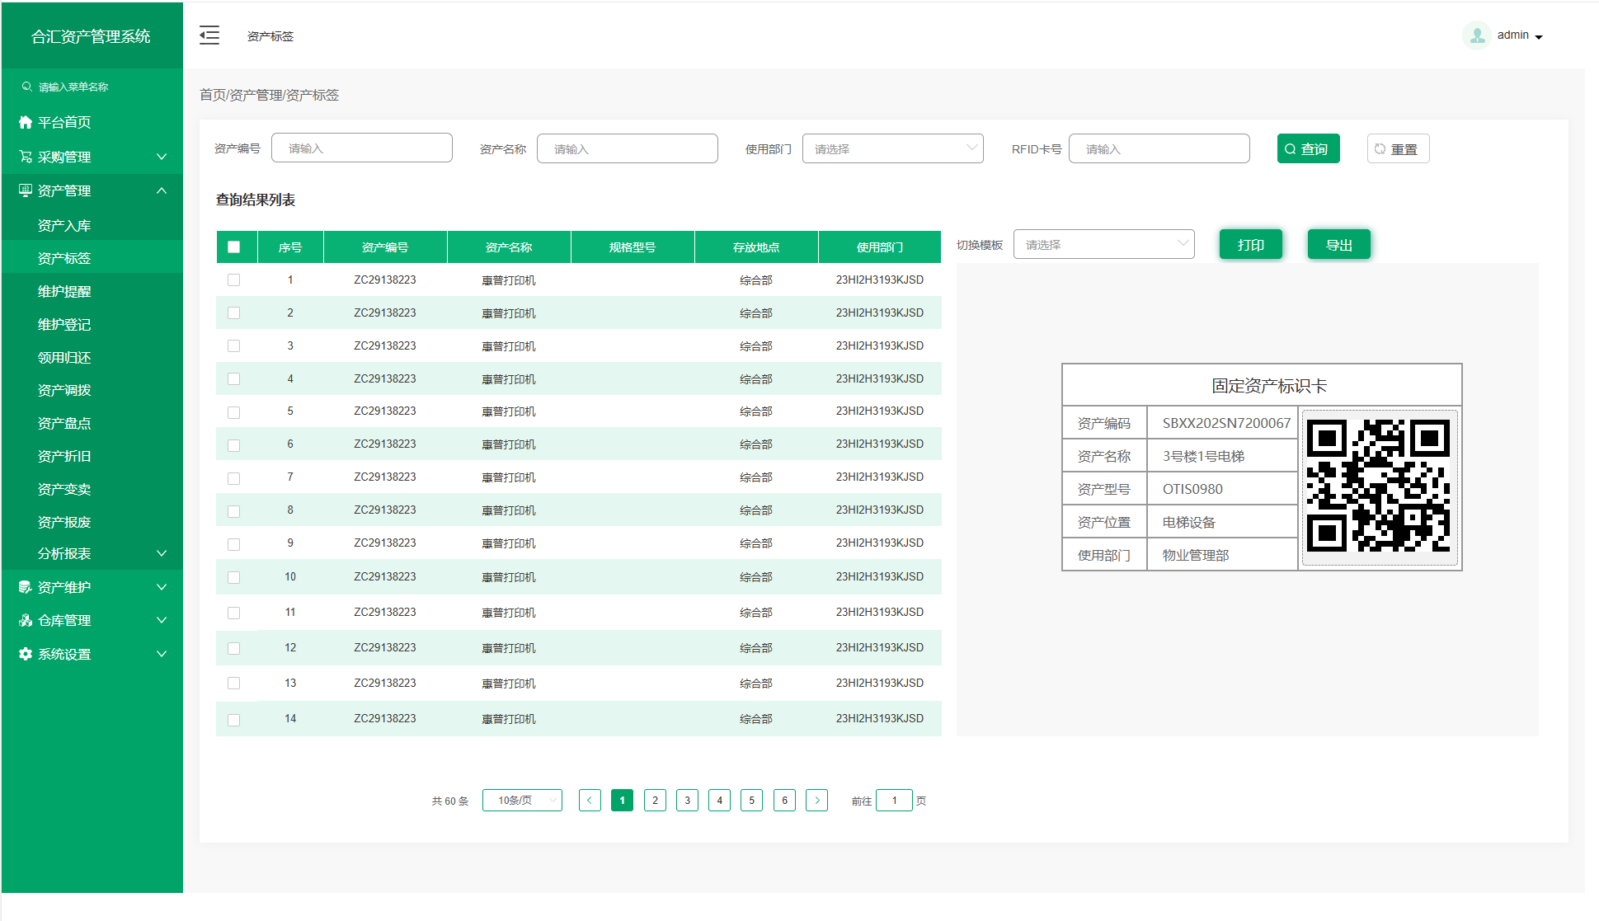Open 维护提醒 in the sidebar menu
This screenshot has width=1599, height=921.
(x=64, y=291)
